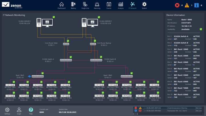Click SCADA Switch A status checkmark
Screen dimensions: 206x116
click(71, 57)
